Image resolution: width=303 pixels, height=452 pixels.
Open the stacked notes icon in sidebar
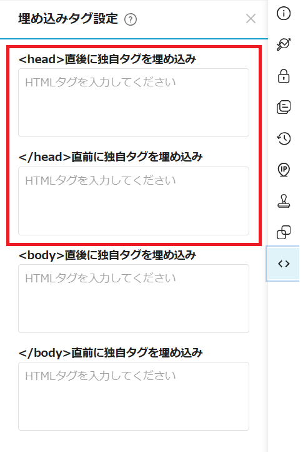284,107
